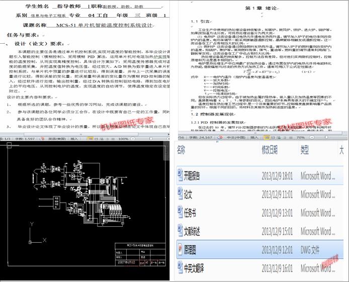
Task: Sort files by 名称 column header
Action: [181, 150]
